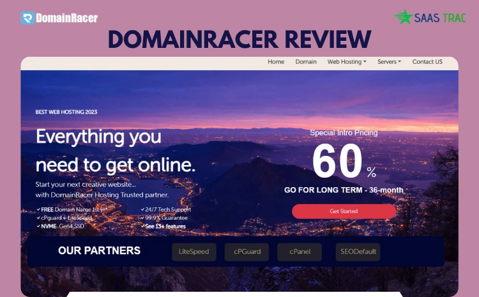Click the DomainRacer logo icon

pyautogui.click(x=27, y=18)
